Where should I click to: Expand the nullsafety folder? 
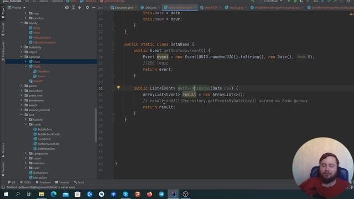tap(22, 47)
